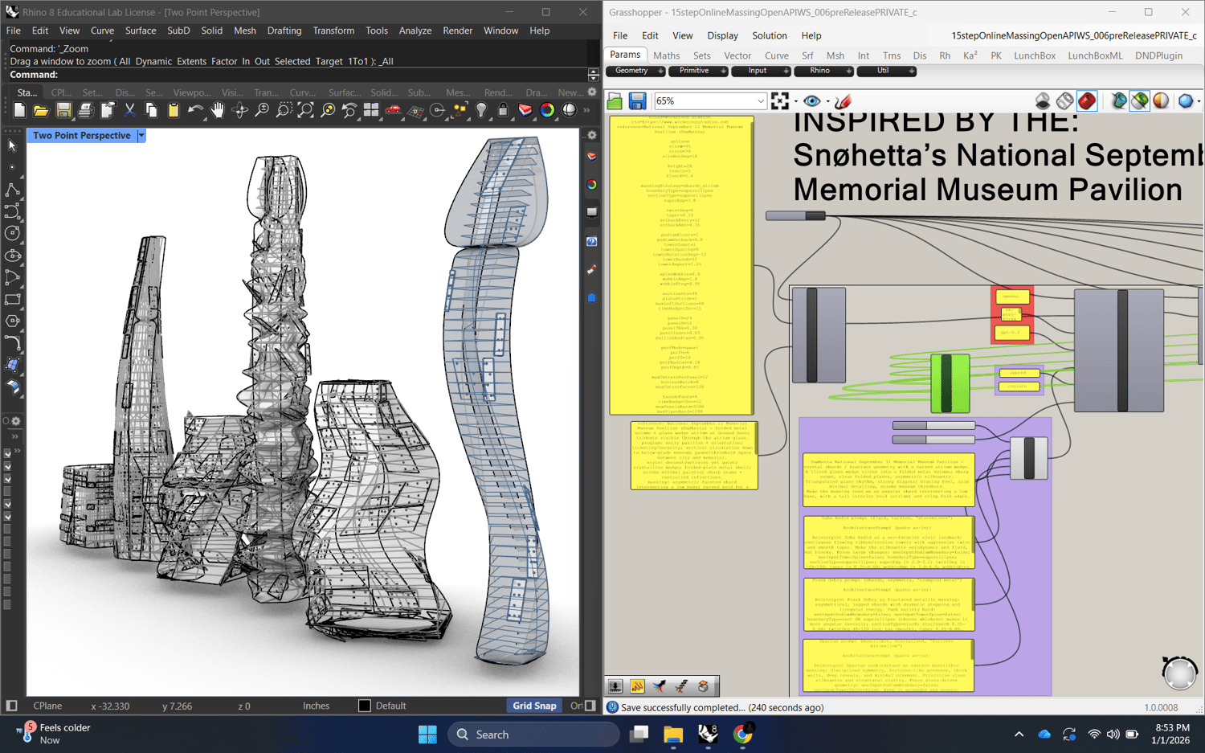
Task: Click the Pan hand tool in Rhino toolbar
Action: click(x=218, y=111)
